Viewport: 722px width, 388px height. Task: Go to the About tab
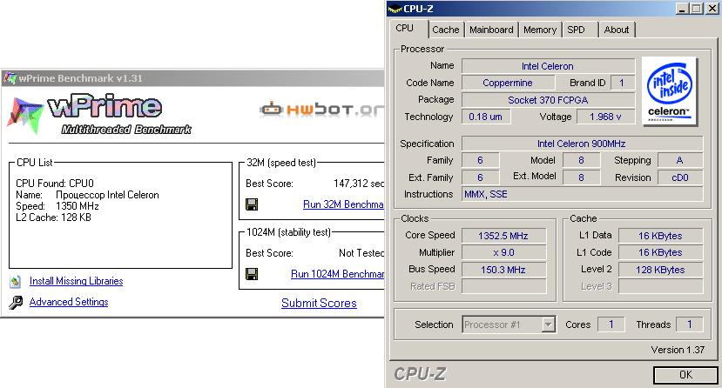(x=617, y=30)
